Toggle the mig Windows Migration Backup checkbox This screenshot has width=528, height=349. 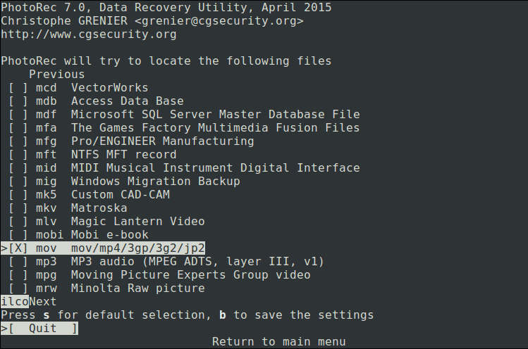(x=18, y=182)
